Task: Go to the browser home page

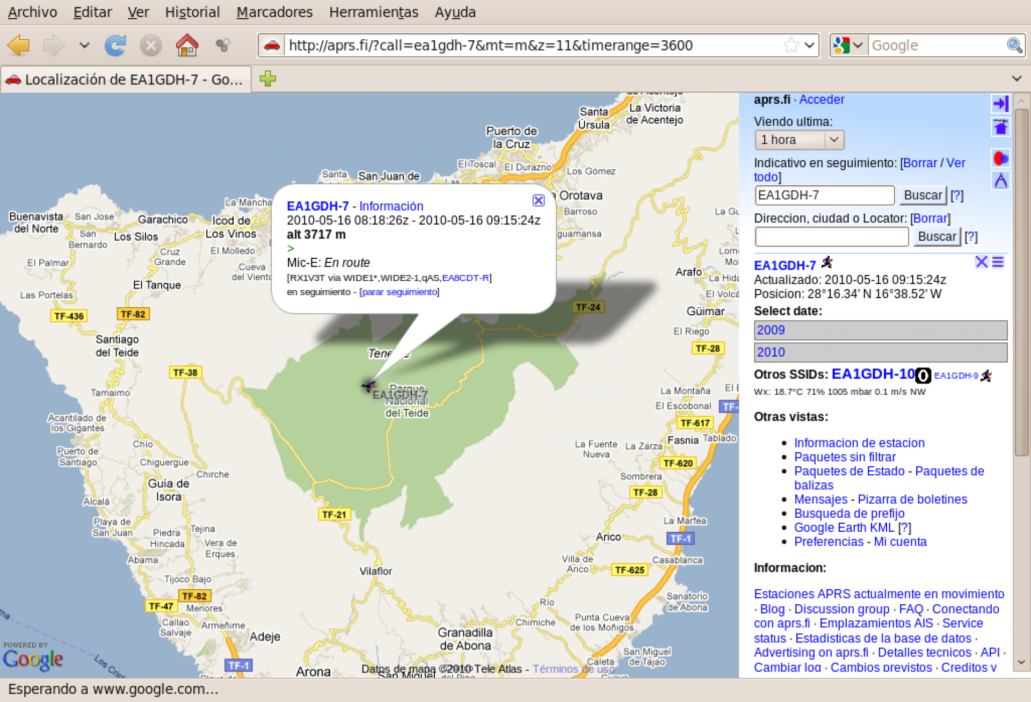Action: [187, 45]
